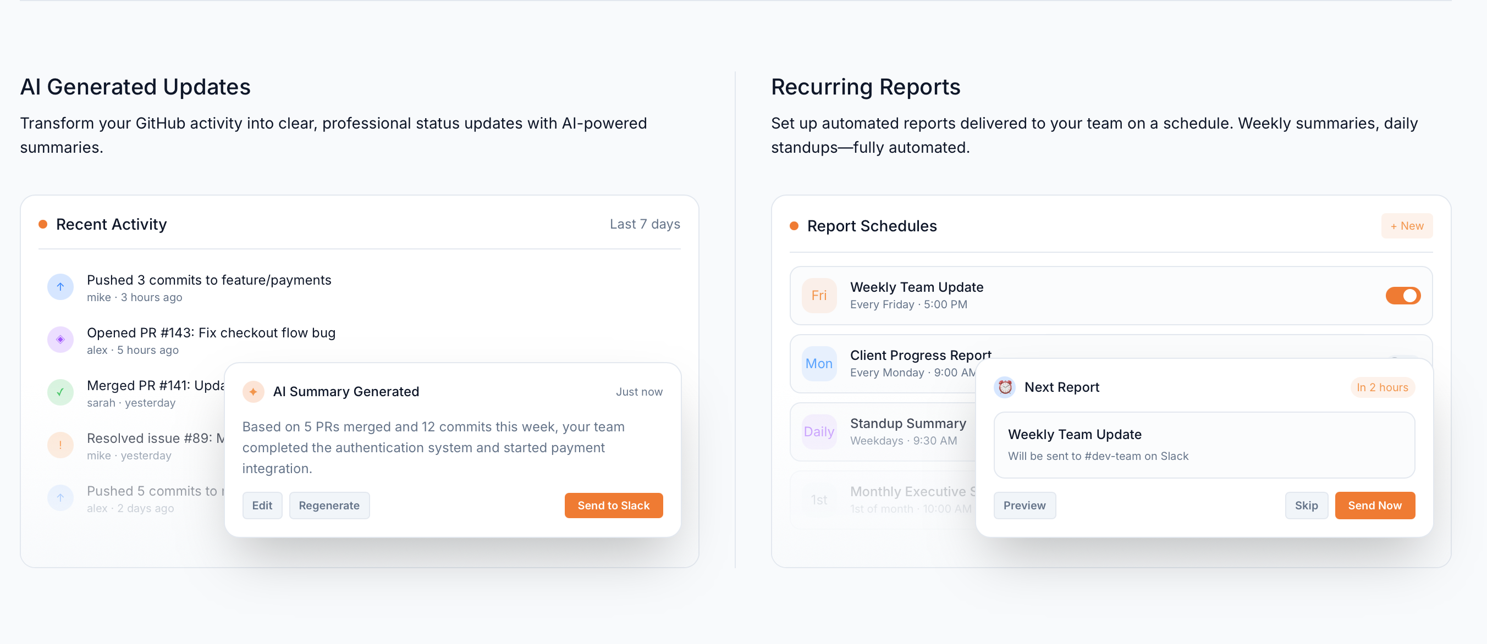Regenerate the AI summary

click(x=329, y=506)
